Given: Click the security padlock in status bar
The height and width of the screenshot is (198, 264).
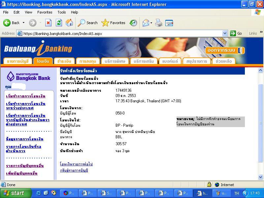Looking at the screenshot, I should [209, 184].
